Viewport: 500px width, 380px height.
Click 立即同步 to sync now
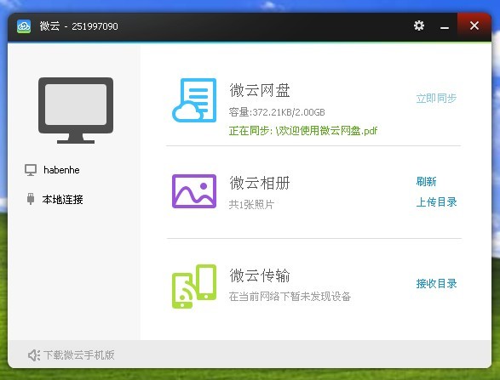[436, 99]
